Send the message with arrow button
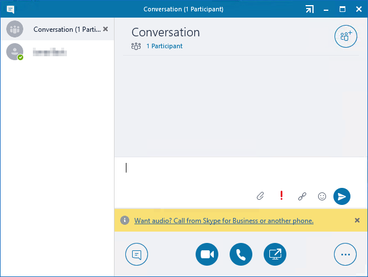The width and height of the screenshot is (368, 277). coord(342,196)
